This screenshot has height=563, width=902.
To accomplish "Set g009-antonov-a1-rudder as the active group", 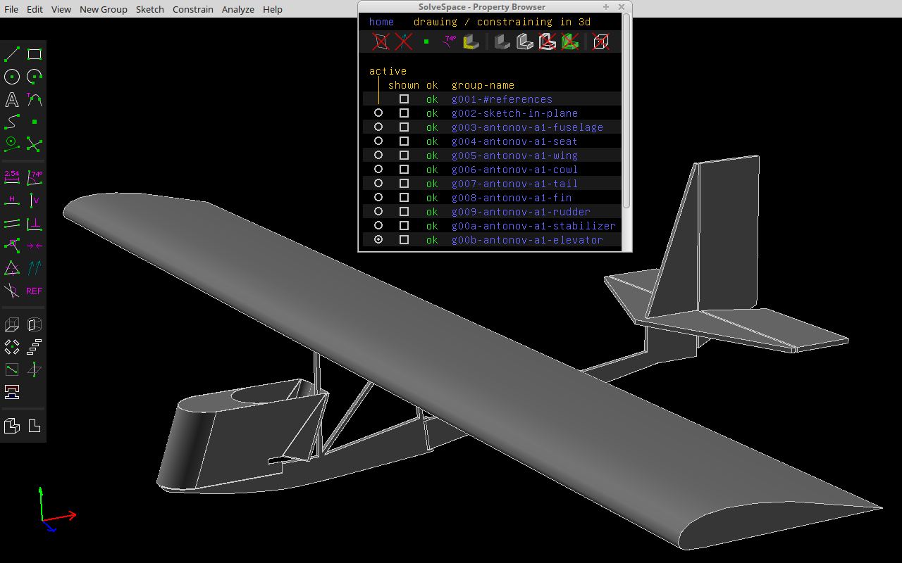I will (x=378, y=212).
